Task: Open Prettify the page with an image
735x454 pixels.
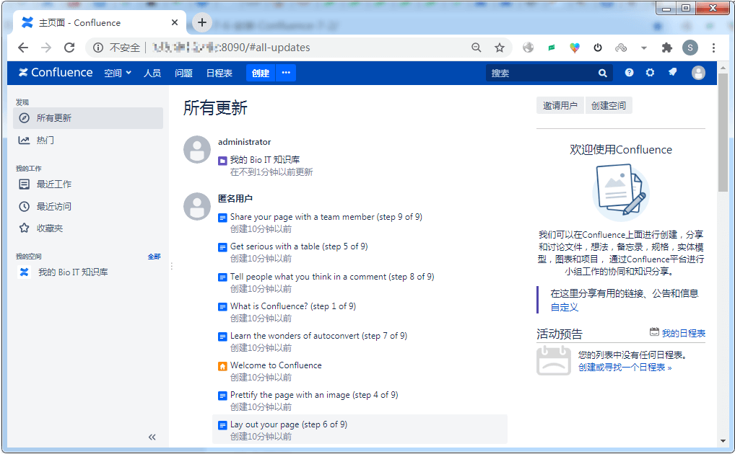Action: click(x=314, y=395)
